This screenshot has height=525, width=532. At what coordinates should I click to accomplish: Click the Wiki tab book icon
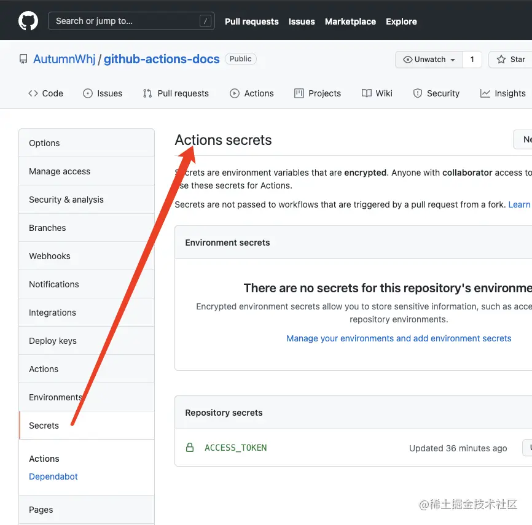pos(366,93)
